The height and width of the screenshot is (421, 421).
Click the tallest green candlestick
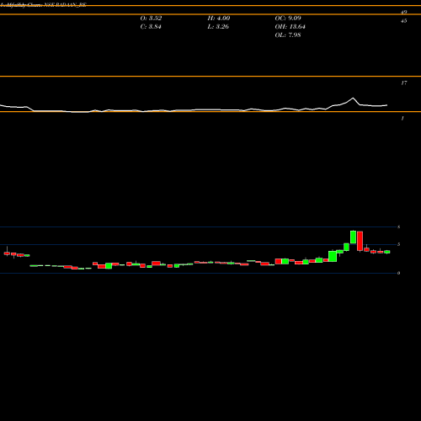point(353,237)
